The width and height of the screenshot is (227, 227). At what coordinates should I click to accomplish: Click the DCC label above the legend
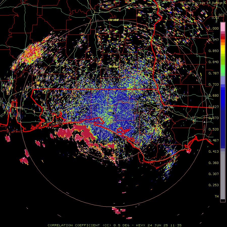[221, 15]
